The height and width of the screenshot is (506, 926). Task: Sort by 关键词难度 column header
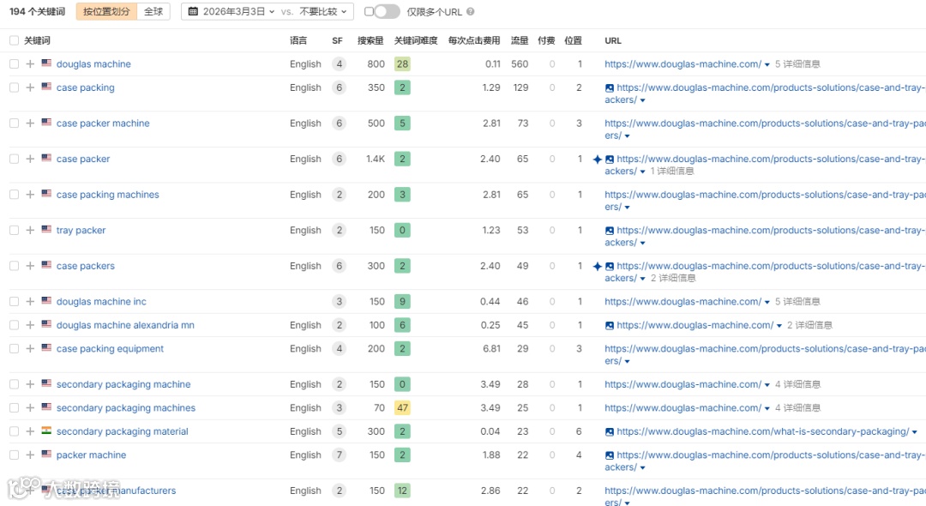(x=416, y=40)
